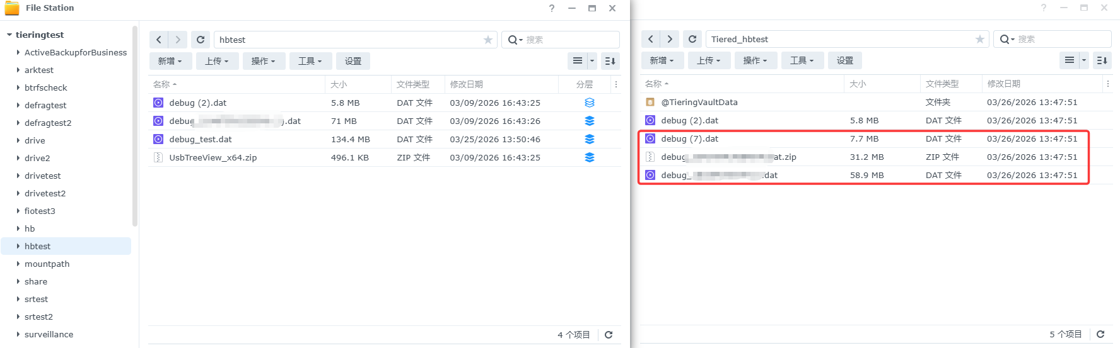
Task: Click the refresh icon beside hbtest path
Action: [201, 40]
